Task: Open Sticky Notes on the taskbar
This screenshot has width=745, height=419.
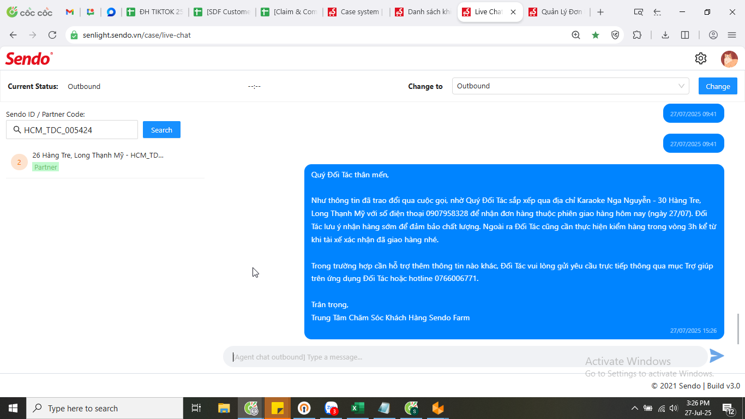Action: pyautogui.click(x=278, y=408)
